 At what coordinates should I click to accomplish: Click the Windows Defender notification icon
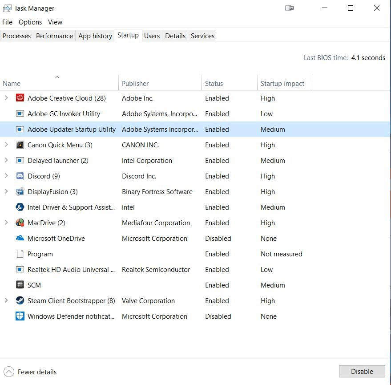click(20, 316)
